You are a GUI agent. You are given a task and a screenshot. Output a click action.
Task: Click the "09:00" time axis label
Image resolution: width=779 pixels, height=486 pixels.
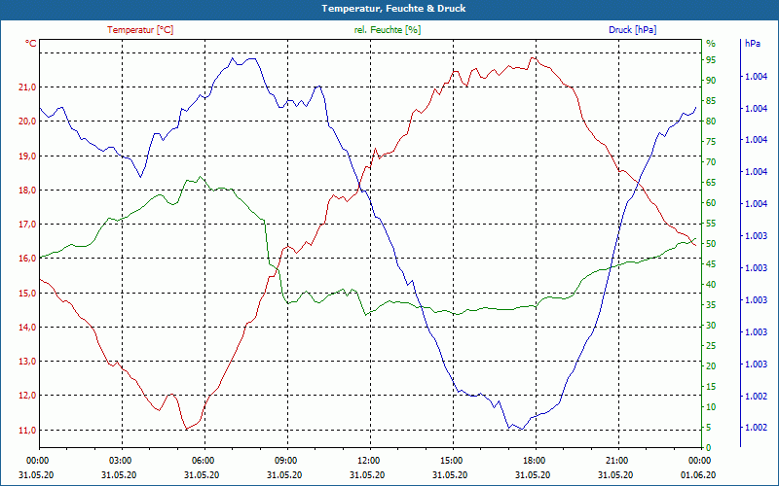(285, 460)
